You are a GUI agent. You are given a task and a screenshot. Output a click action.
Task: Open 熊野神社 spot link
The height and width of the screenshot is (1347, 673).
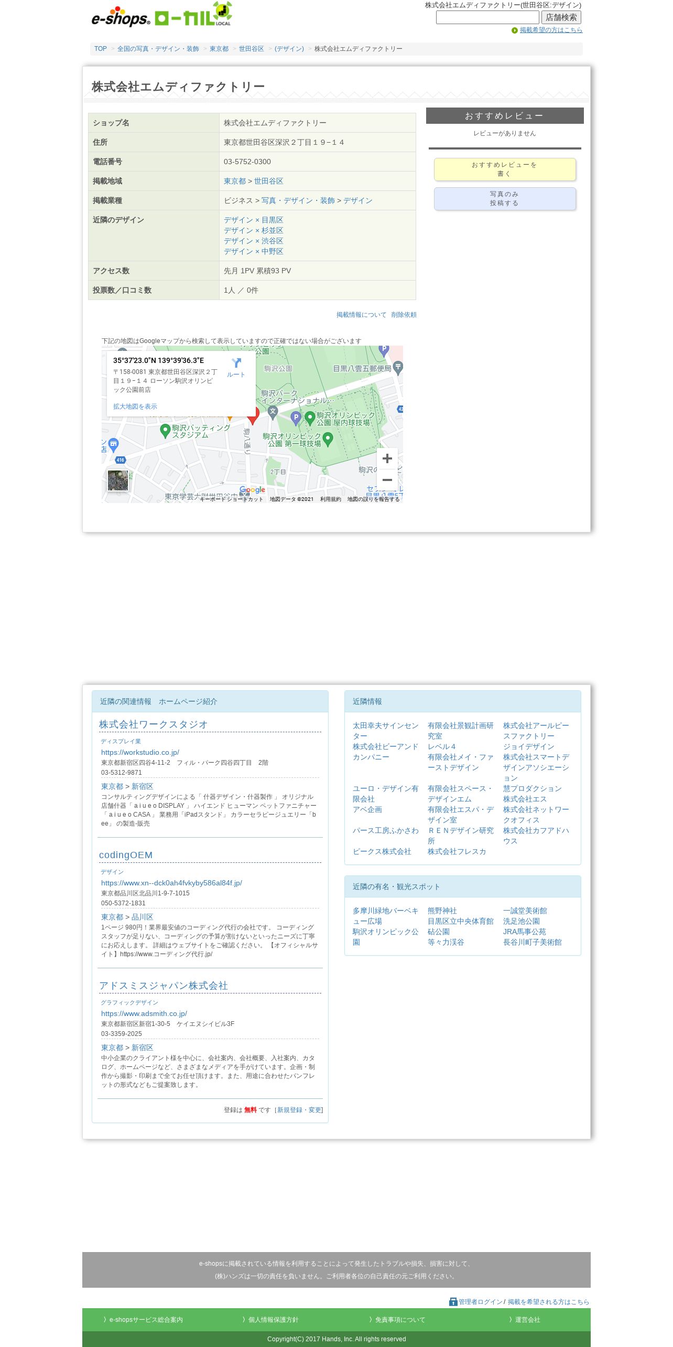click(442, 911)
